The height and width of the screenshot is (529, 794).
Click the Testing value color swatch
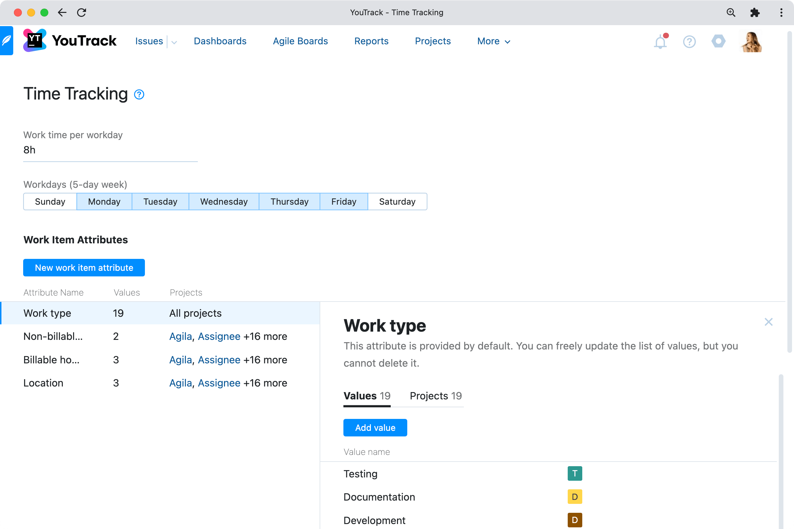575,473
